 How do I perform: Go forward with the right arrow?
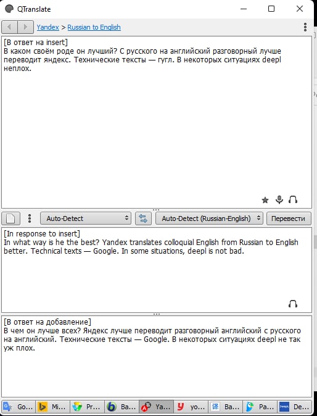point(25,27)
